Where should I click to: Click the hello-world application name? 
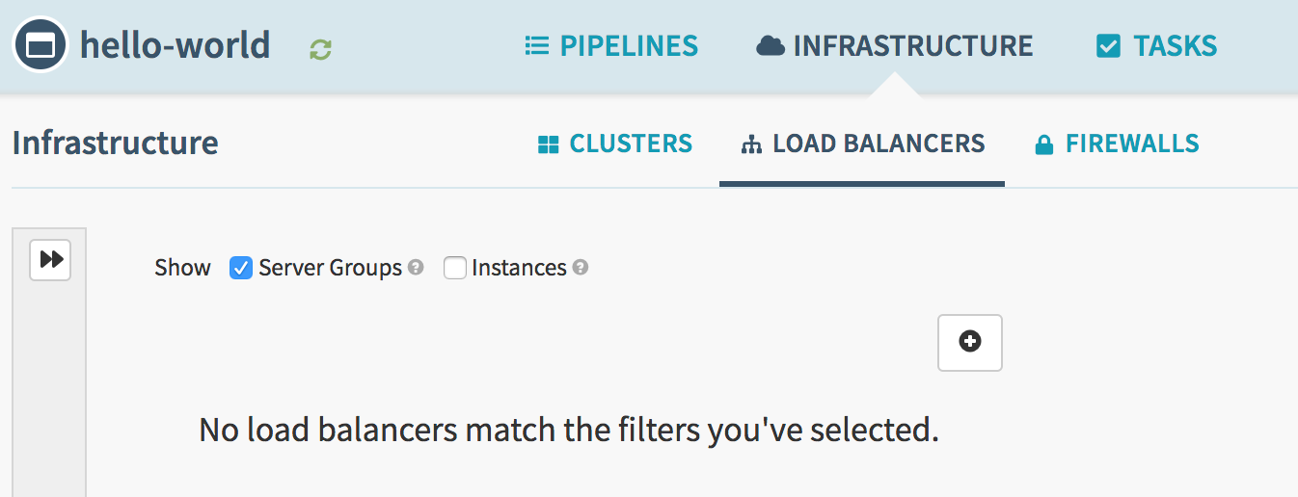click(176, 45)
